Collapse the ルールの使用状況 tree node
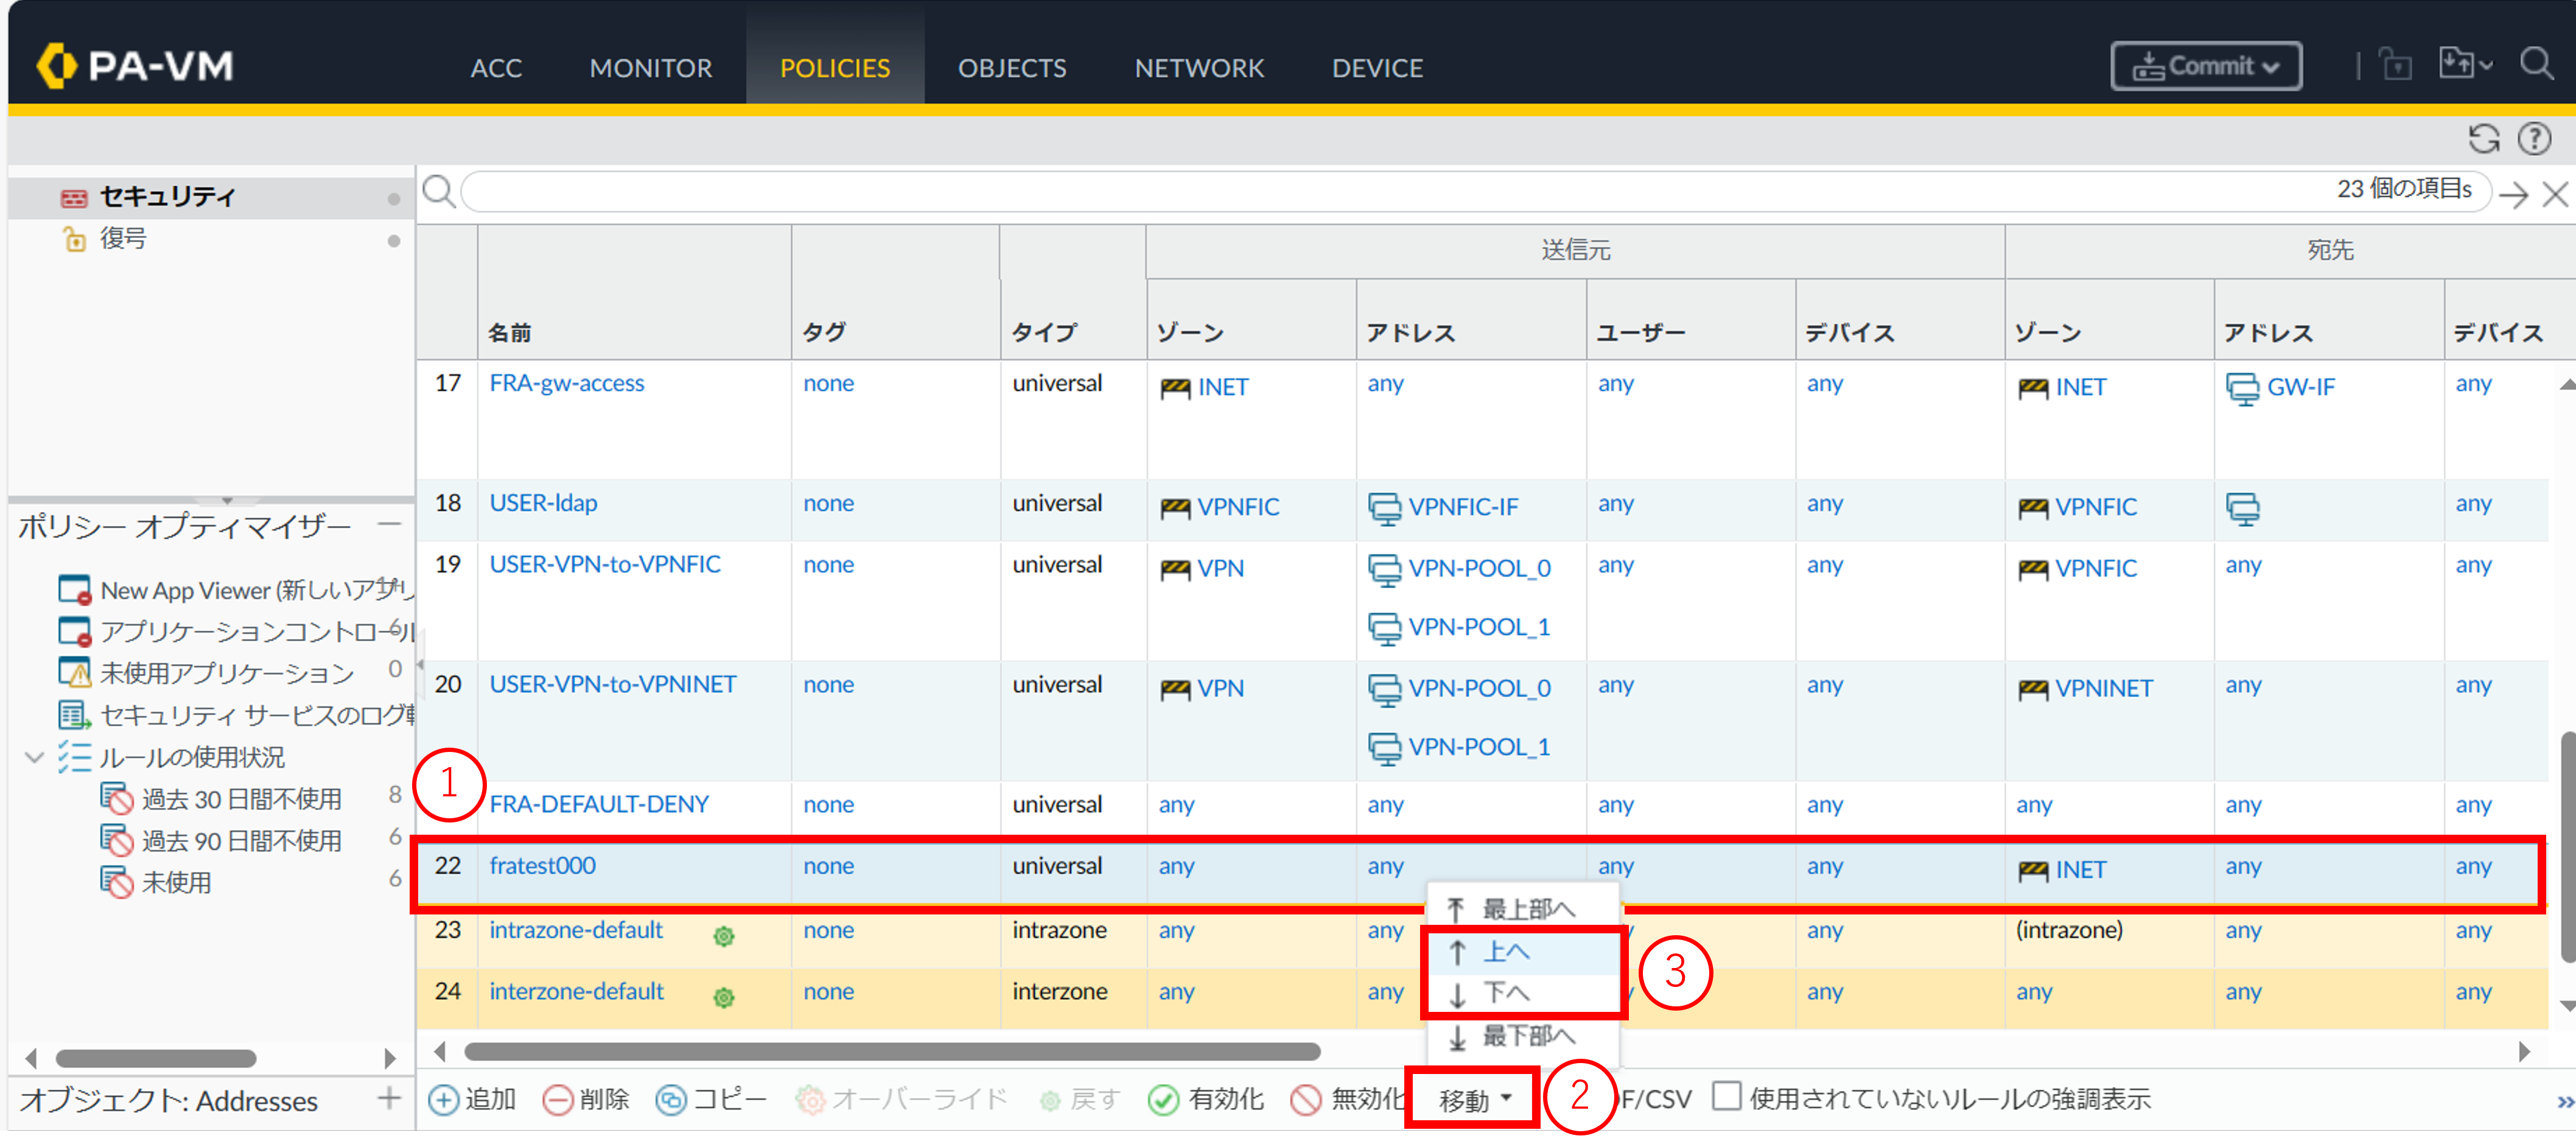Viewport: 2576px width, 1144px height. tap(34, 757)
